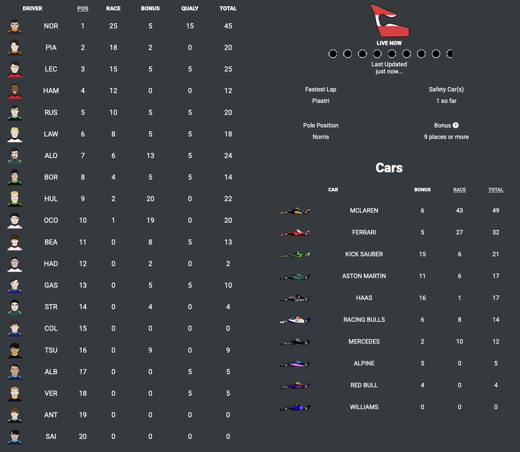The width and height of the screenshot is (520, 452).
Task: Click the Red Bull car icon
Action: coord(295,386)
